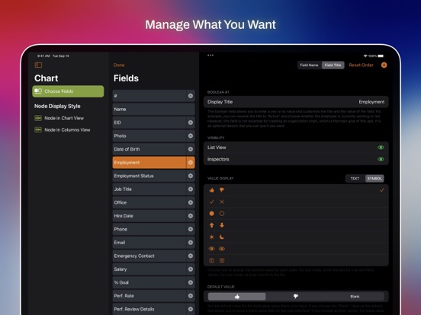Select the Photo field row
This screenshot has width=421, height=315.
[149, 135]
